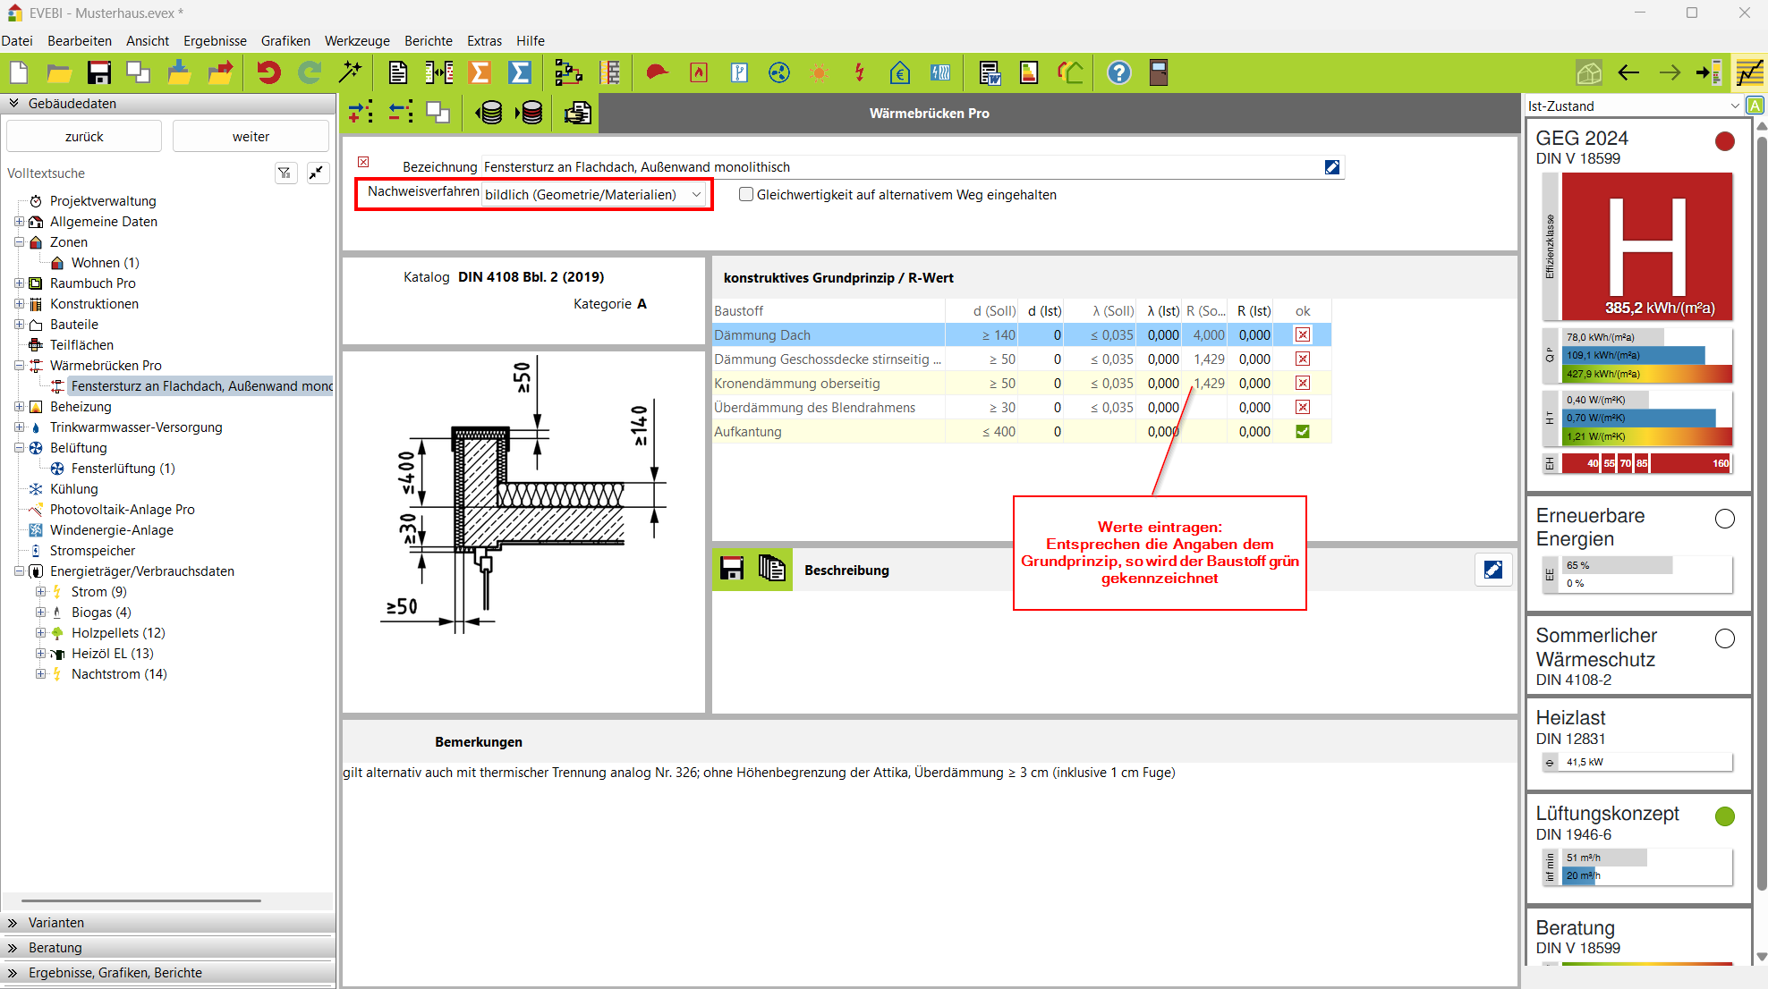Toggle ok checkbox for Dämmung Dach row

[x=1303, y=334]
